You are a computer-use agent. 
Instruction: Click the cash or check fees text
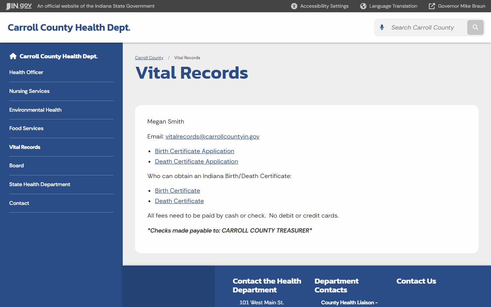(x=243, y=215)
